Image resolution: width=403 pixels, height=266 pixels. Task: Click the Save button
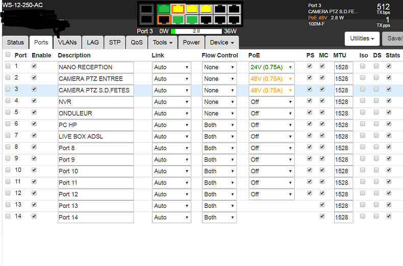394,38
